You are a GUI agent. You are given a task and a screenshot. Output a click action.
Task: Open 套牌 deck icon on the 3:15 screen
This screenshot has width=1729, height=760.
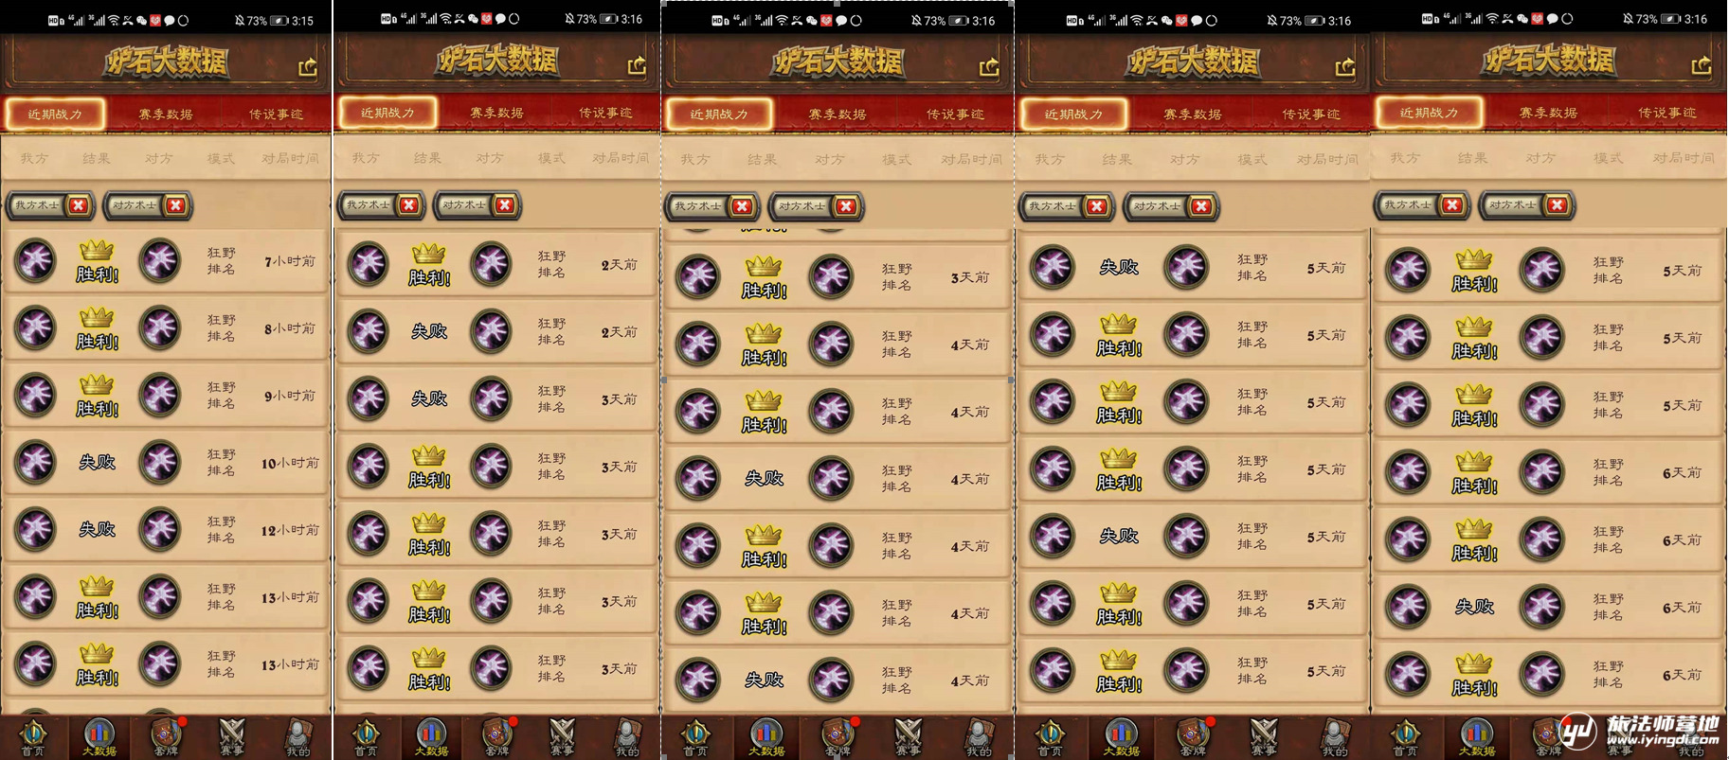click(x=167, y=737)
